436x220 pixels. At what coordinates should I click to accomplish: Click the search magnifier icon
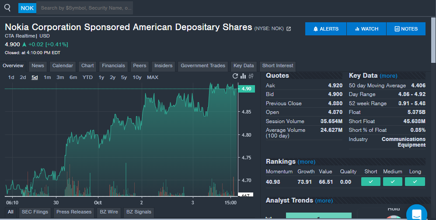[7, 8]
